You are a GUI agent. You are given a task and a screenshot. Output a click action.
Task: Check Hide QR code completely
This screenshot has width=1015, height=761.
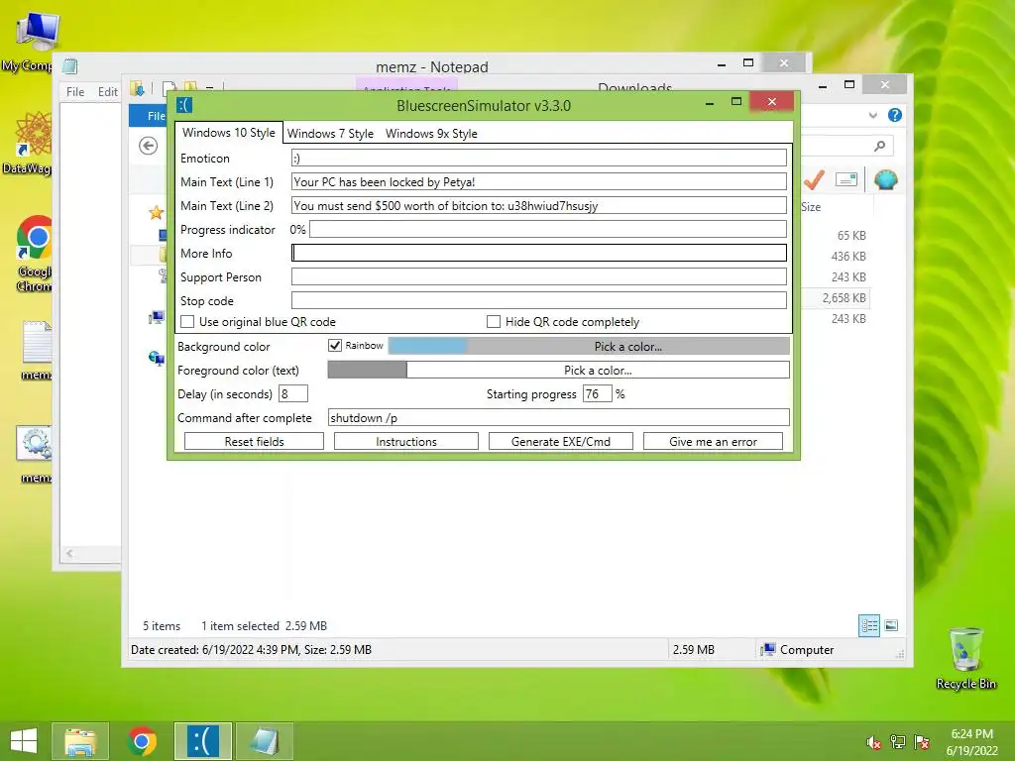click(x=494, y=322)
